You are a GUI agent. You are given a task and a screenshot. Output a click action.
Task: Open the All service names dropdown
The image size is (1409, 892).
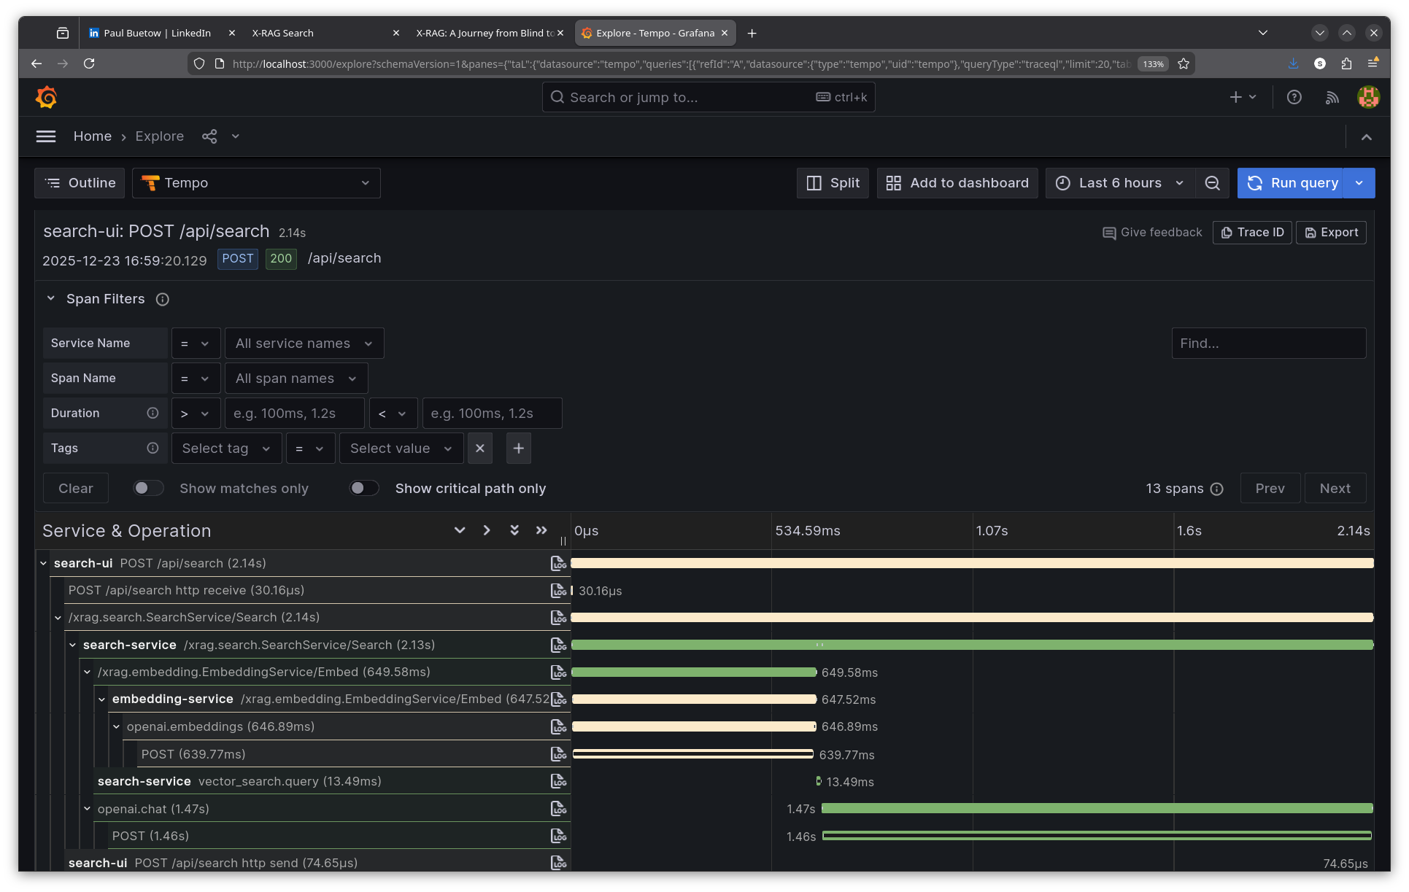point(304,344)
